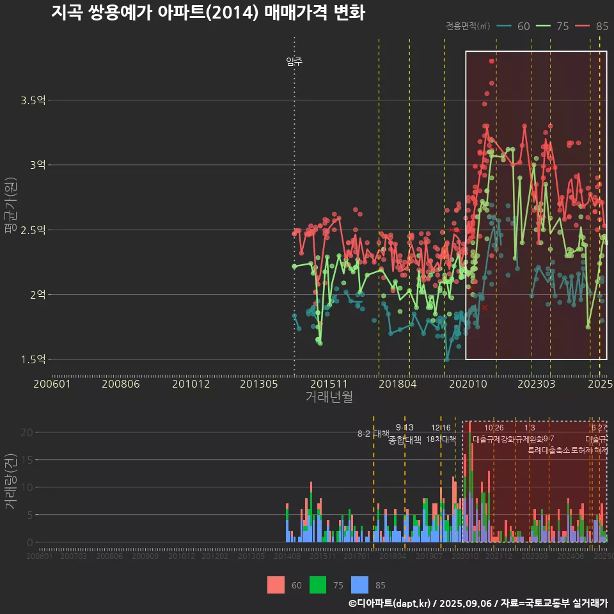This screenshot has width=614, height=614.
Task: Click the '2억' y-axis label
Action: tap(38, 294)
